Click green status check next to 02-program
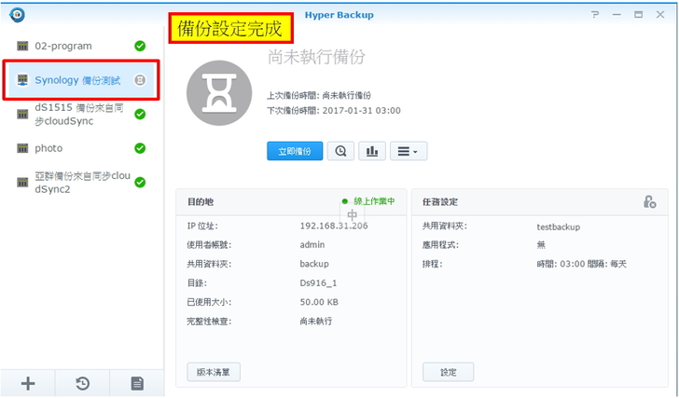This screenshot has width=679, height=398. 140,46
